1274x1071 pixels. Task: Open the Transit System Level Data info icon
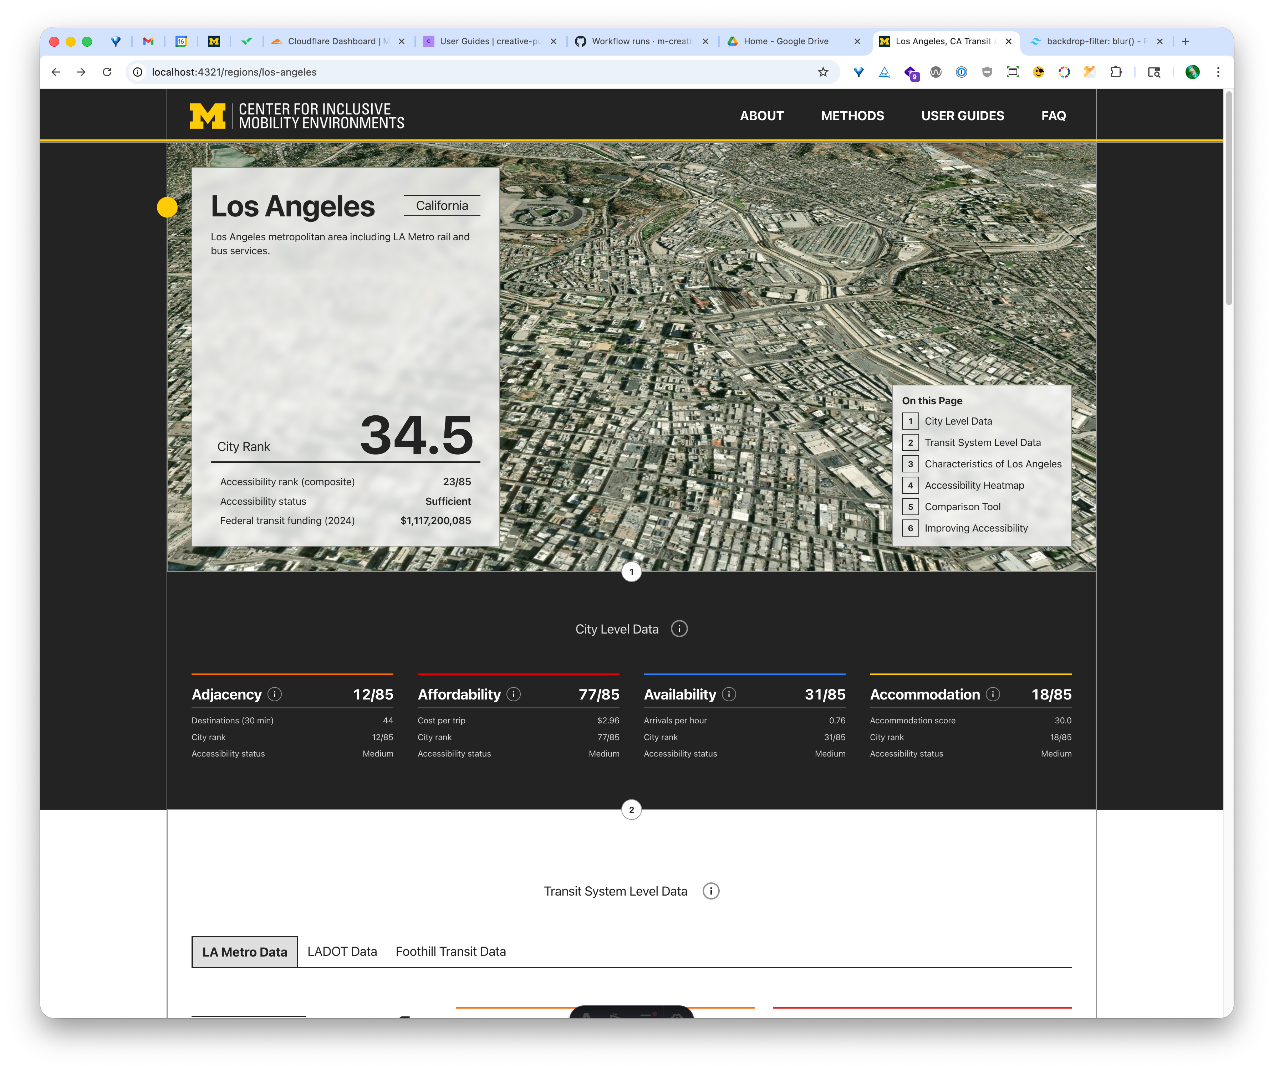coord(710,891)
